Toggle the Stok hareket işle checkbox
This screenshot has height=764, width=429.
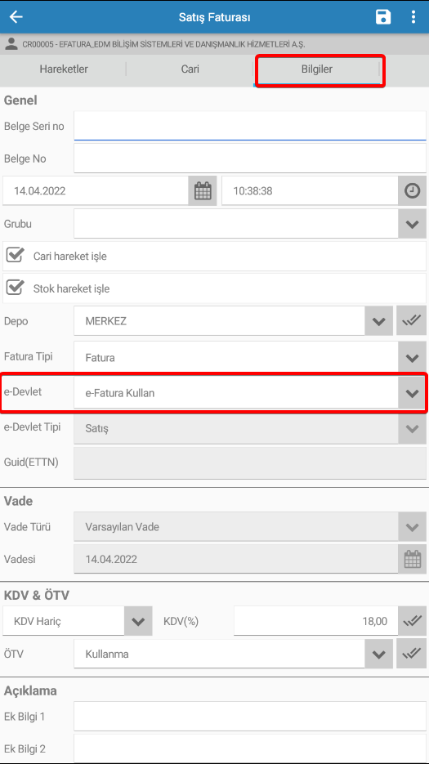click(15, 288)
